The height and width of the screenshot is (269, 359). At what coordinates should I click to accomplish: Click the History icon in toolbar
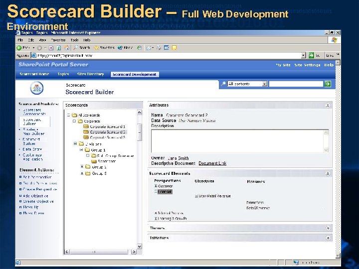139,48
